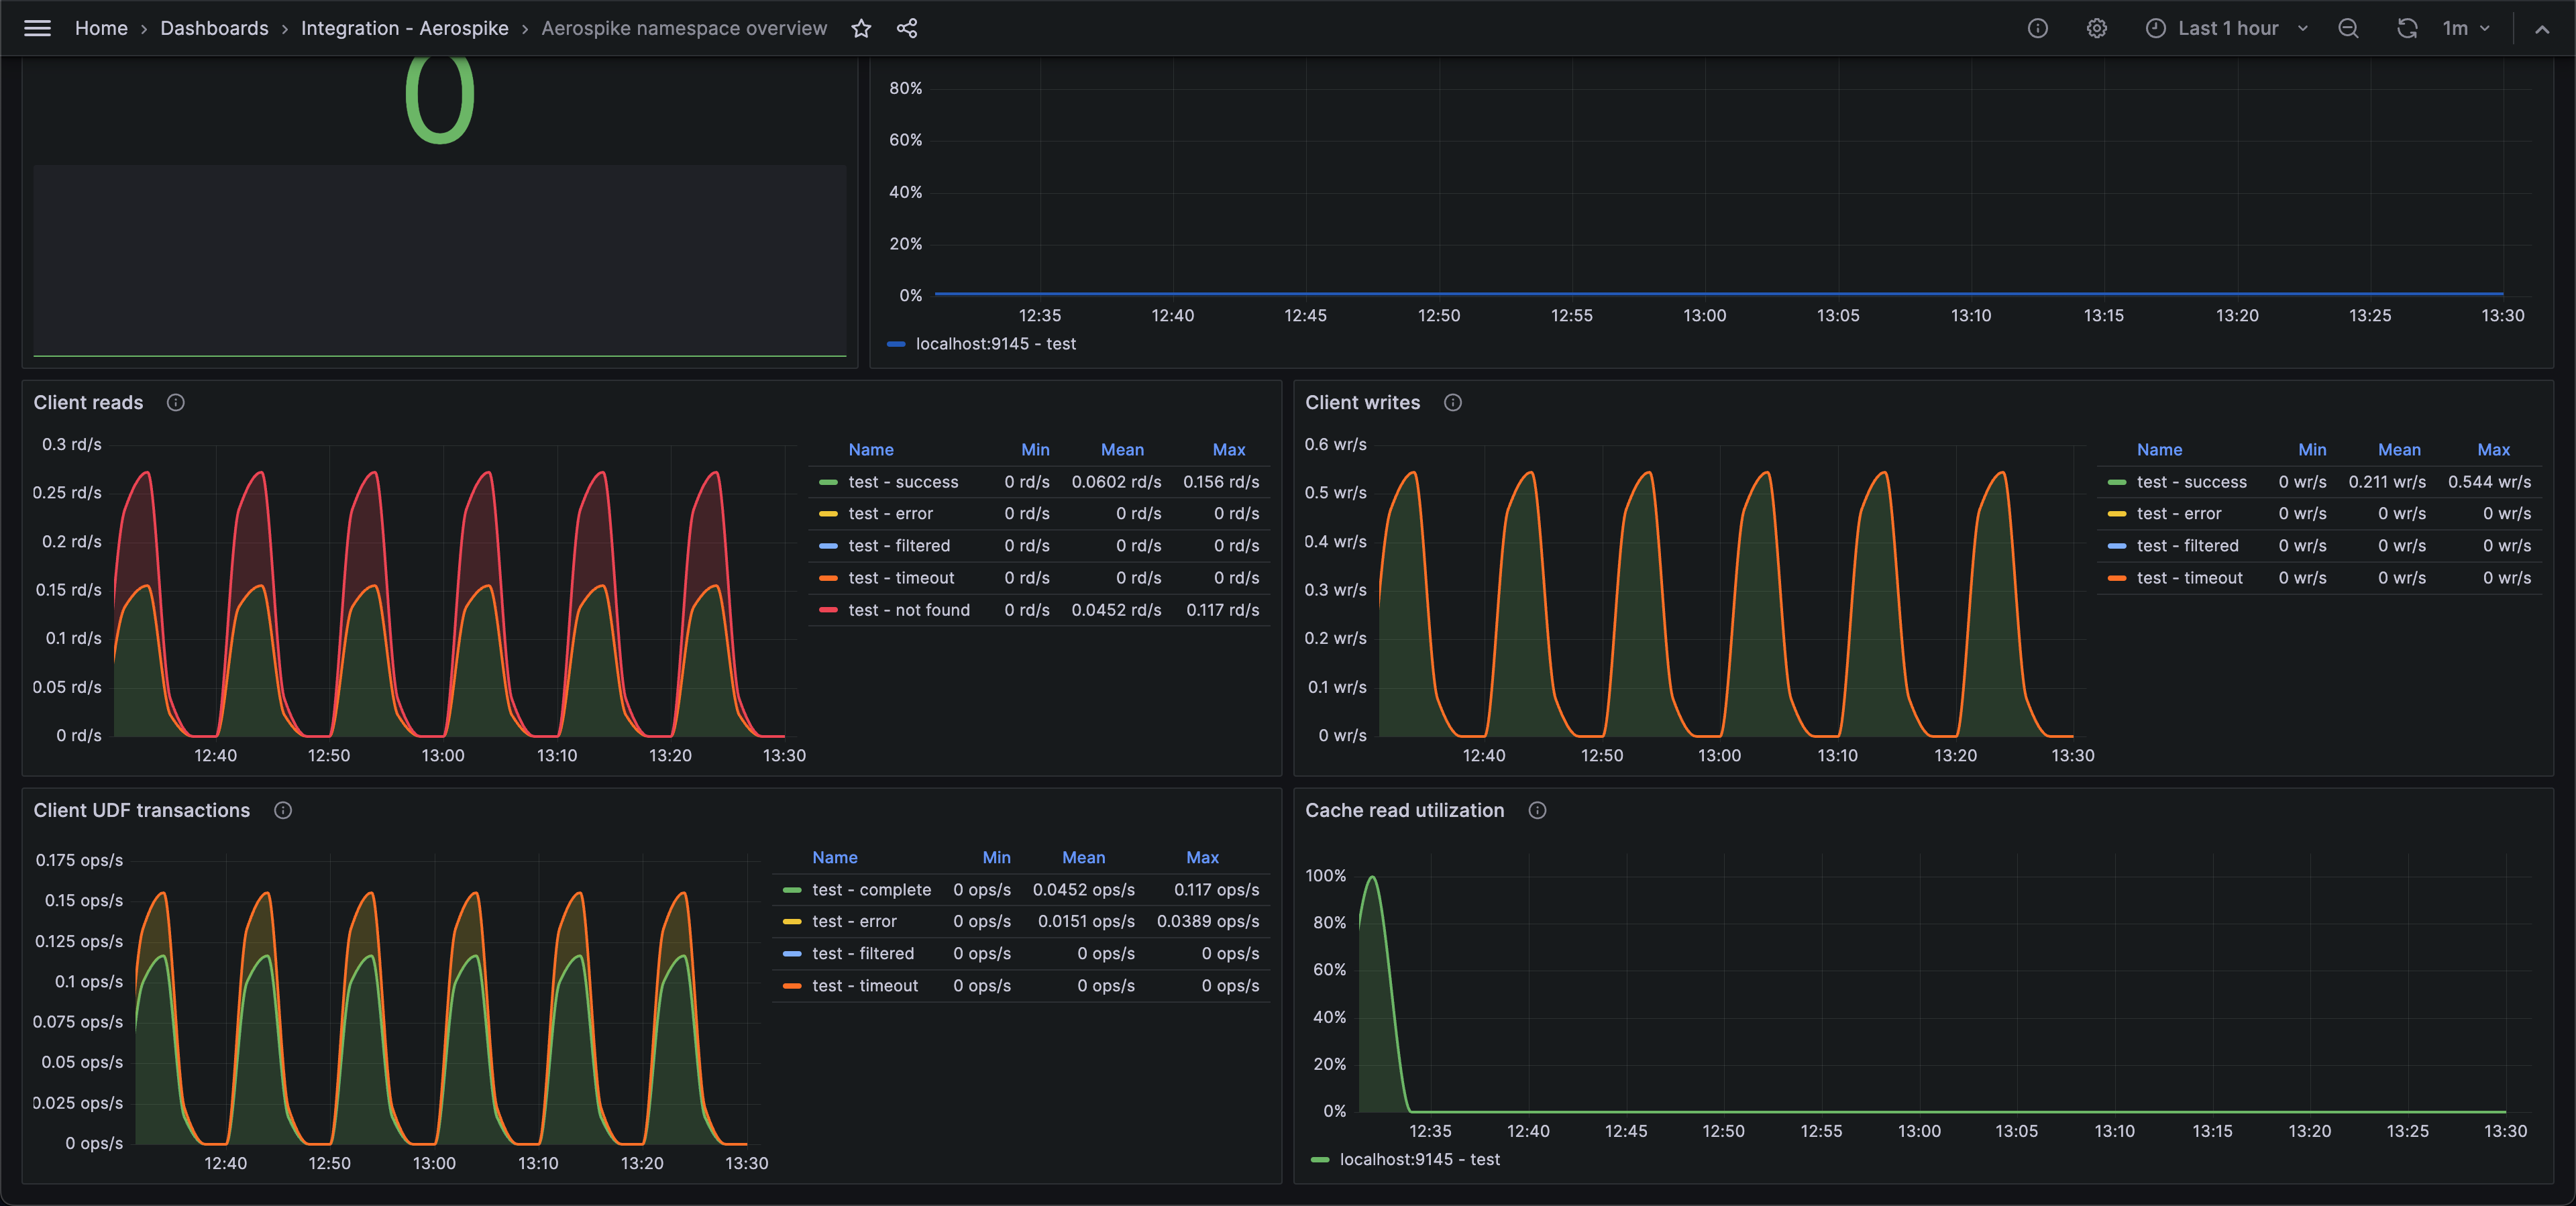Refresh the dashboard now

[x=2406, y=28]
